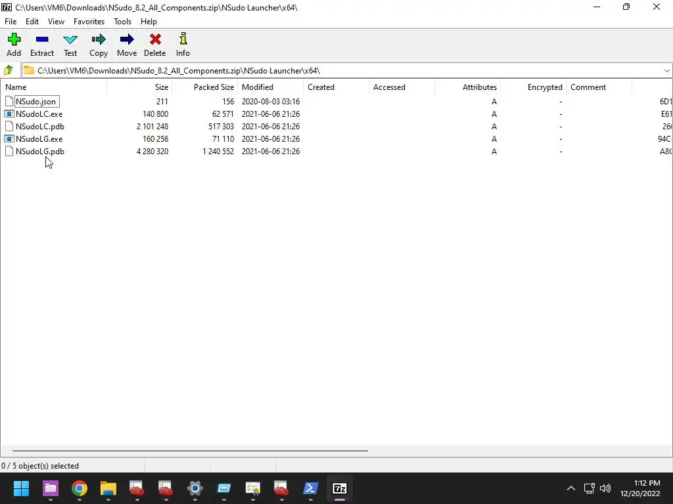Viewport: 673px width, 504px height.
Task: Select the NSudo.json file name
Action: 36,102
